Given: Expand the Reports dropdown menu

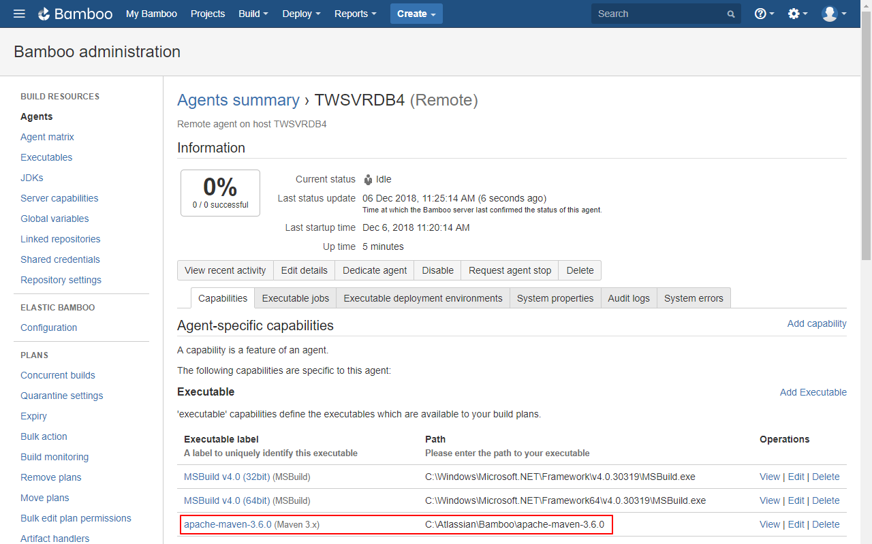Looking at the screenshot, I should click(356, 14).
